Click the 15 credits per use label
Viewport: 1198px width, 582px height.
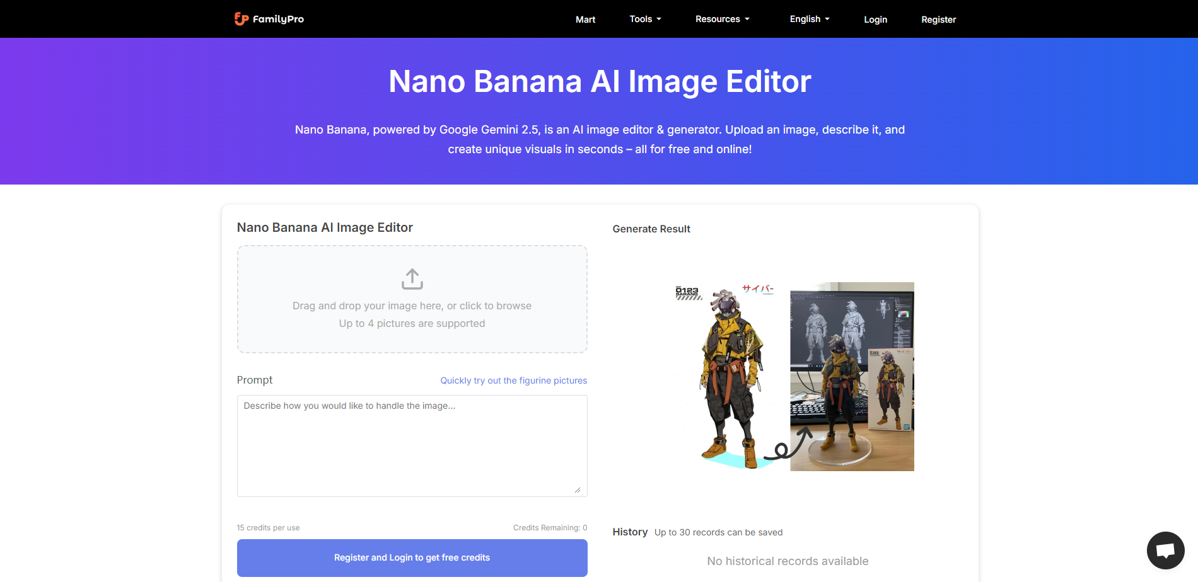[268, 528]
